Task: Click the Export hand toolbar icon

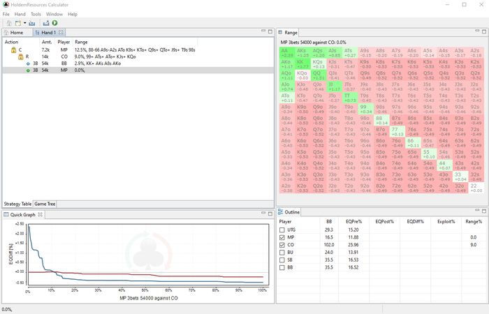Action: (x=46, y=23)
